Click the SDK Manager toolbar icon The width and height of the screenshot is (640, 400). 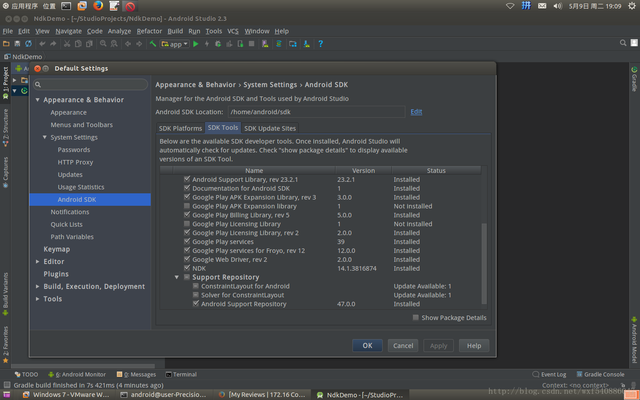[307, 44]
